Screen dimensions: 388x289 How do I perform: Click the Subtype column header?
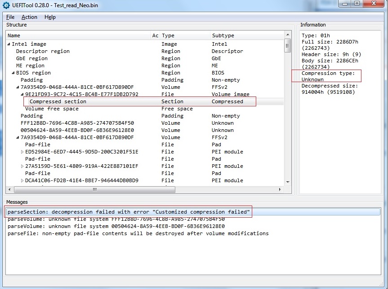(x=223, y=35)
